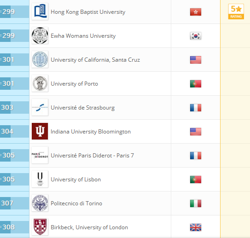This screenshot has height=238, width=250.
Task: Follow the Indiana University Bloomington link
Action: [91, 132]
